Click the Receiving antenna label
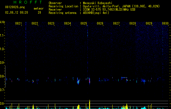 pos(63,13)
